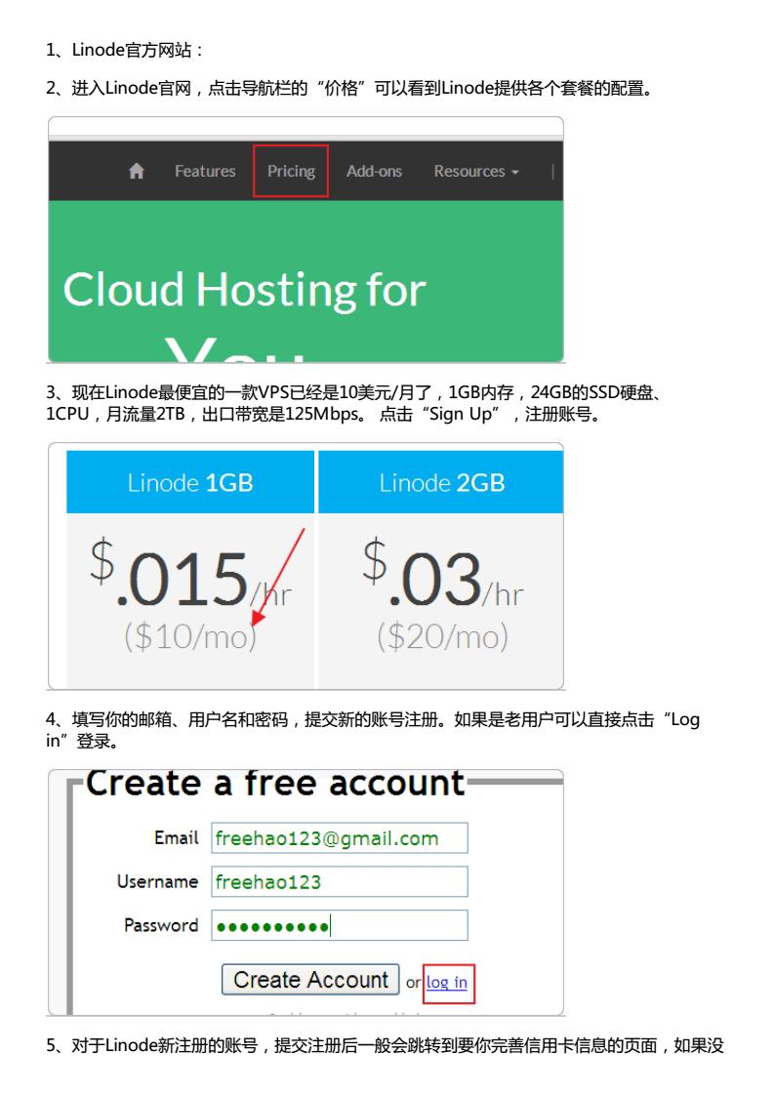Select the Linode 2GB plan header
Viewport: 774px width, 1094px height.
(441, 482)
